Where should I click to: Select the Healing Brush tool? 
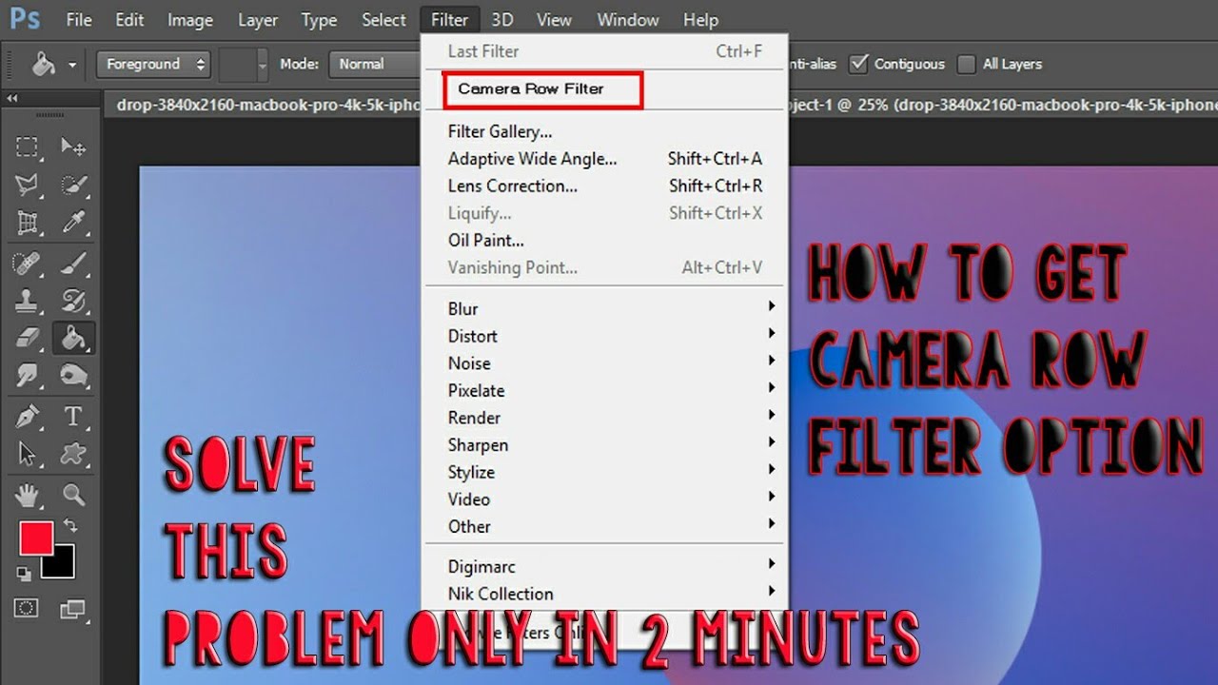click(28, 264)
